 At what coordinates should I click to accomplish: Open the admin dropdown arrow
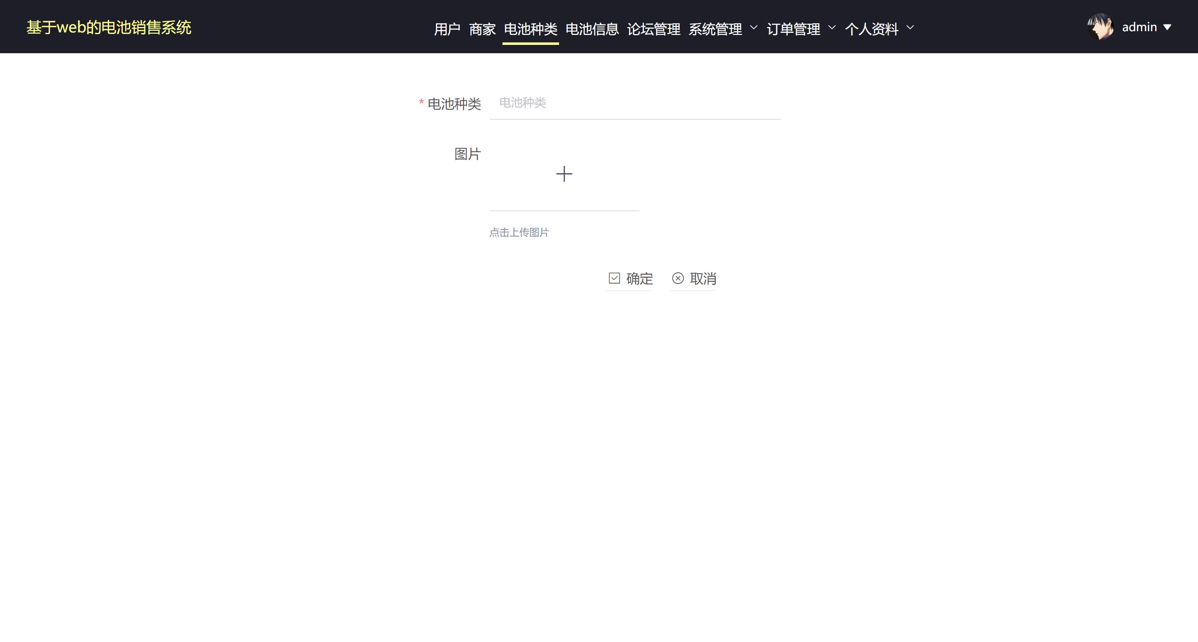click(x=1167, y=27)
